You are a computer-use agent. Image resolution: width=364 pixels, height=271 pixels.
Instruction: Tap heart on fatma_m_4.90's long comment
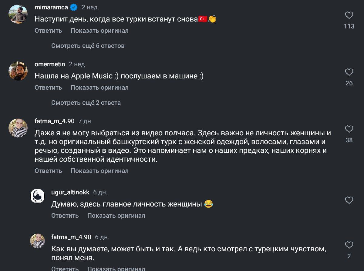point(349,129)
